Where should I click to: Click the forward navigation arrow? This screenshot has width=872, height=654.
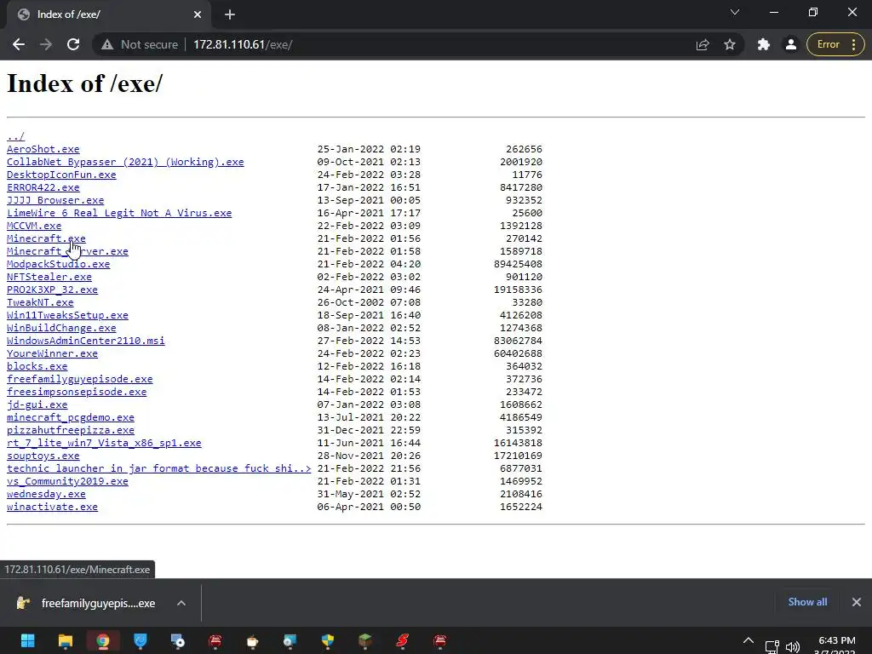[x=46, y=44]
